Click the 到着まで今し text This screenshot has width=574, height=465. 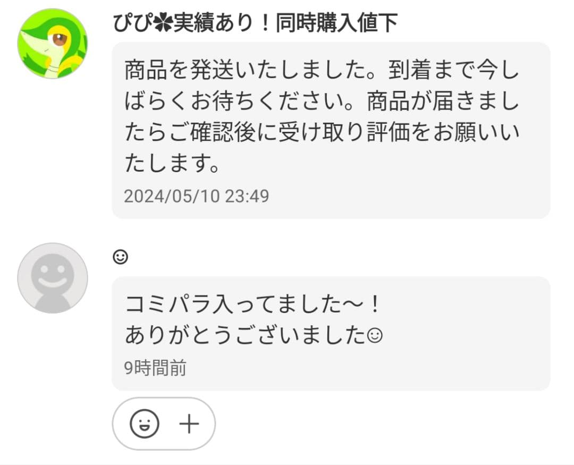pyautogui.click(x=453, y=71)
